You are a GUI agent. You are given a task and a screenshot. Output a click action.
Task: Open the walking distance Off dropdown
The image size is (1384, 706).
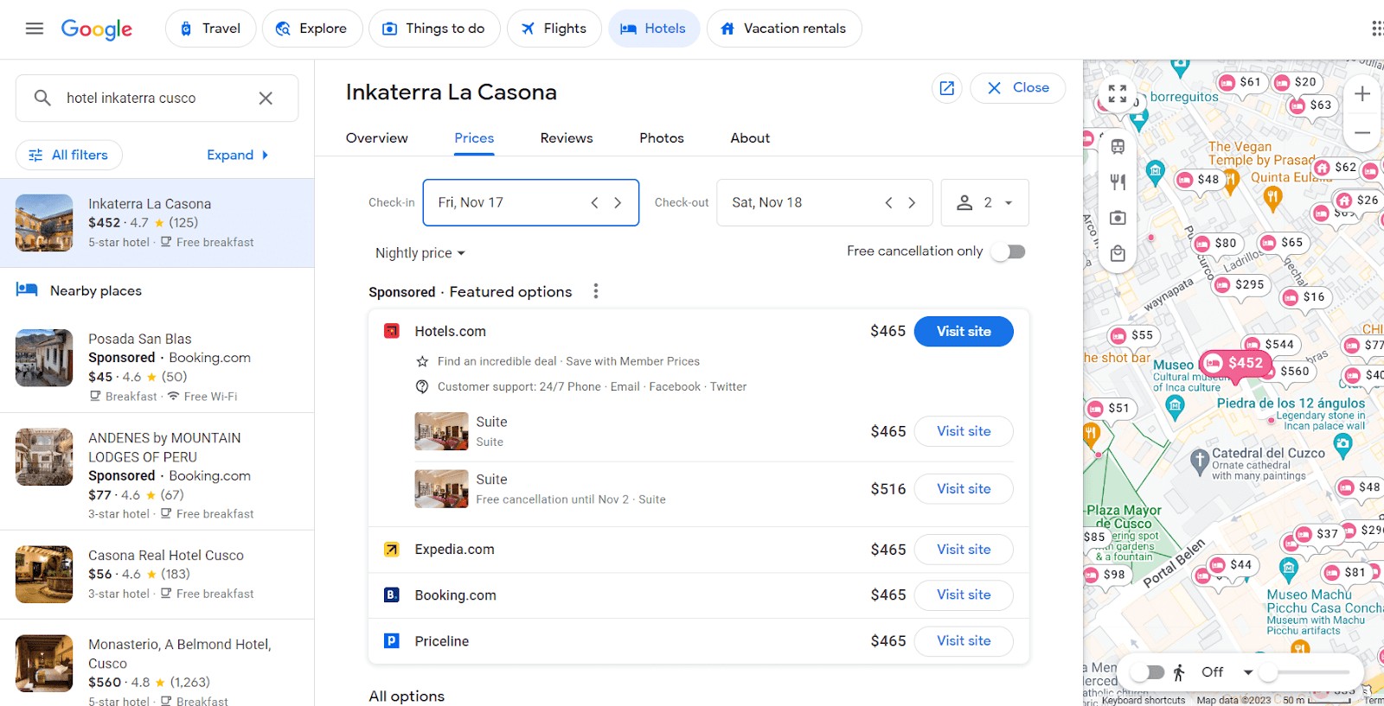pos(1227,672)
